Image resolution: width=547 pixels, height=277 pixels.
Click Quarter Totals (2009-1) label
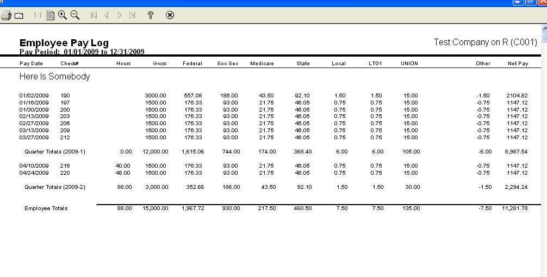point(55,152)
